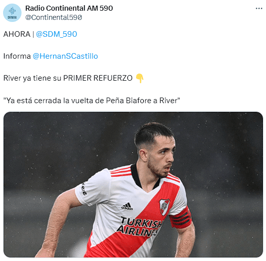Click the Peña Biafore quote text

coord(92,101)
